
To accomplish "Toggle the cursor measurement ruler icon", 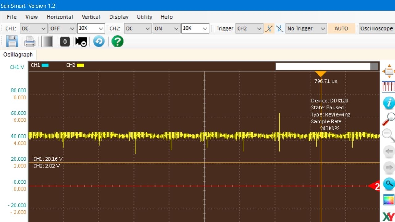I will coord(389,86).
